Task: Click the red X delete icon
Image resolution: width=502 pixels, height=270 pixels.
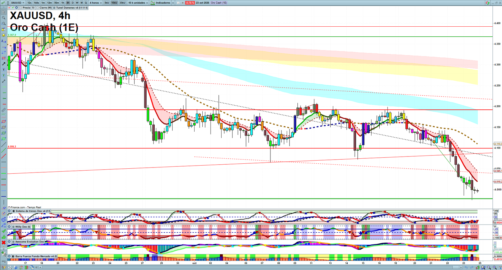Action: (3, 243)
